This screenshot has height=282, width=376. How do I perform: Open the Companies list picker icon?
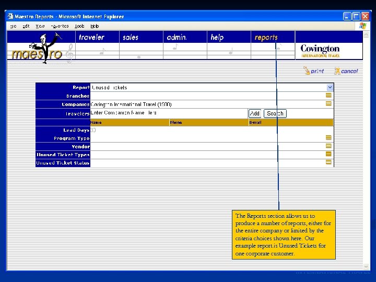328,103
